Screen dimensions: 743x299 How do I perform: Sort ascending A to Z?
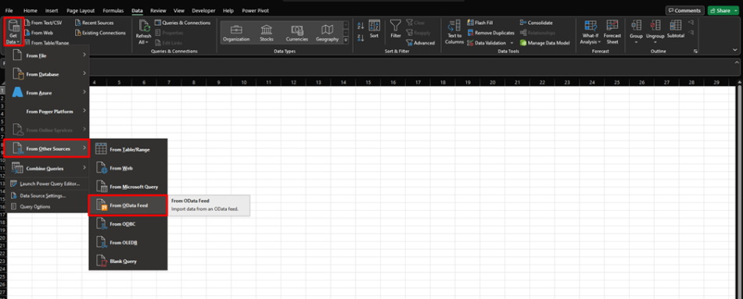point(361,26)
